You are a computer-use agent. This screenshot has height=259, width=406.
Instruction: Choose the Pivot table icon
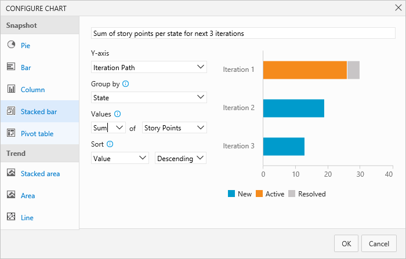(11, 133)
